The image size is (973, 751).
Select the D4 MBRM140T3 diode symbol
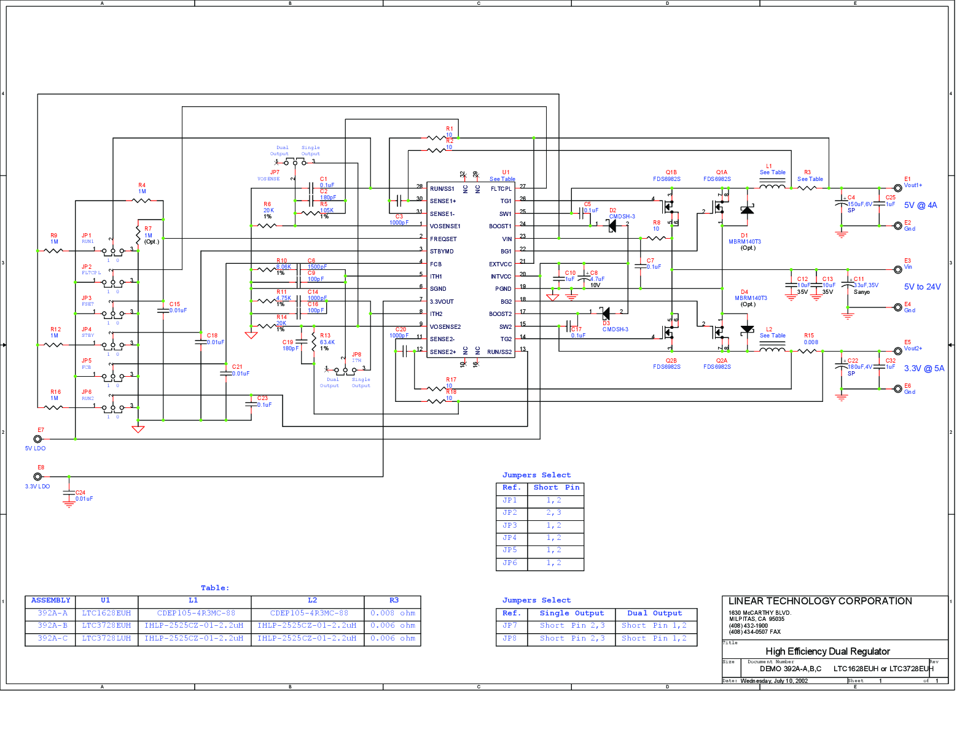pos(747,330)
